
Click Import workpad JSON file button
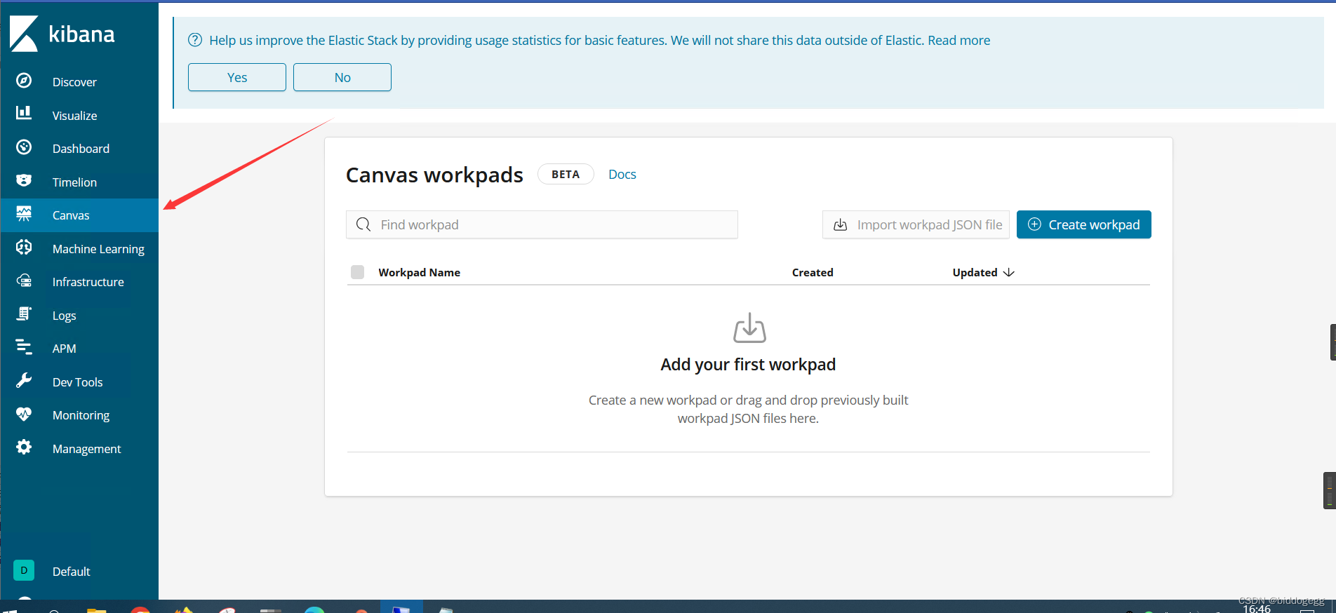[916, 224]
